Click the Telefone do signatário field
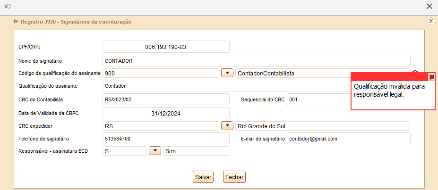Screen dimensions: 438x190 tap(165, 139)
